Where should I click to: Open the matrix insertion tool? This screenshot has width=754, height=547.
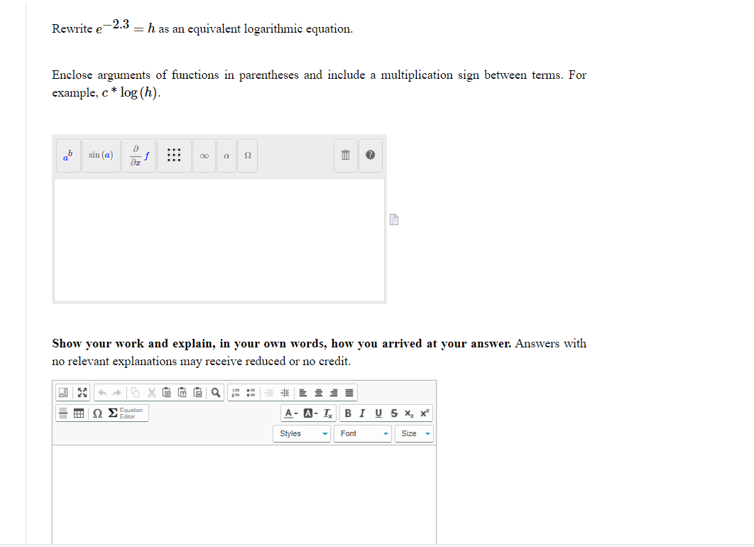[173, 156]
